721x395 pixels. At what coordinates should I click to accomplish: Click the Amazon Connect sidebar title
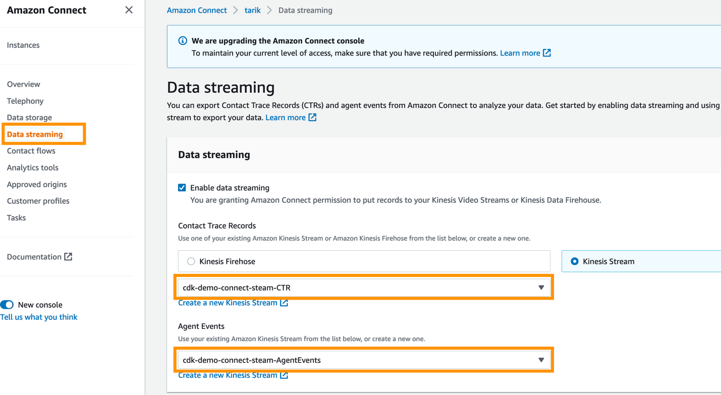[46, 10]
